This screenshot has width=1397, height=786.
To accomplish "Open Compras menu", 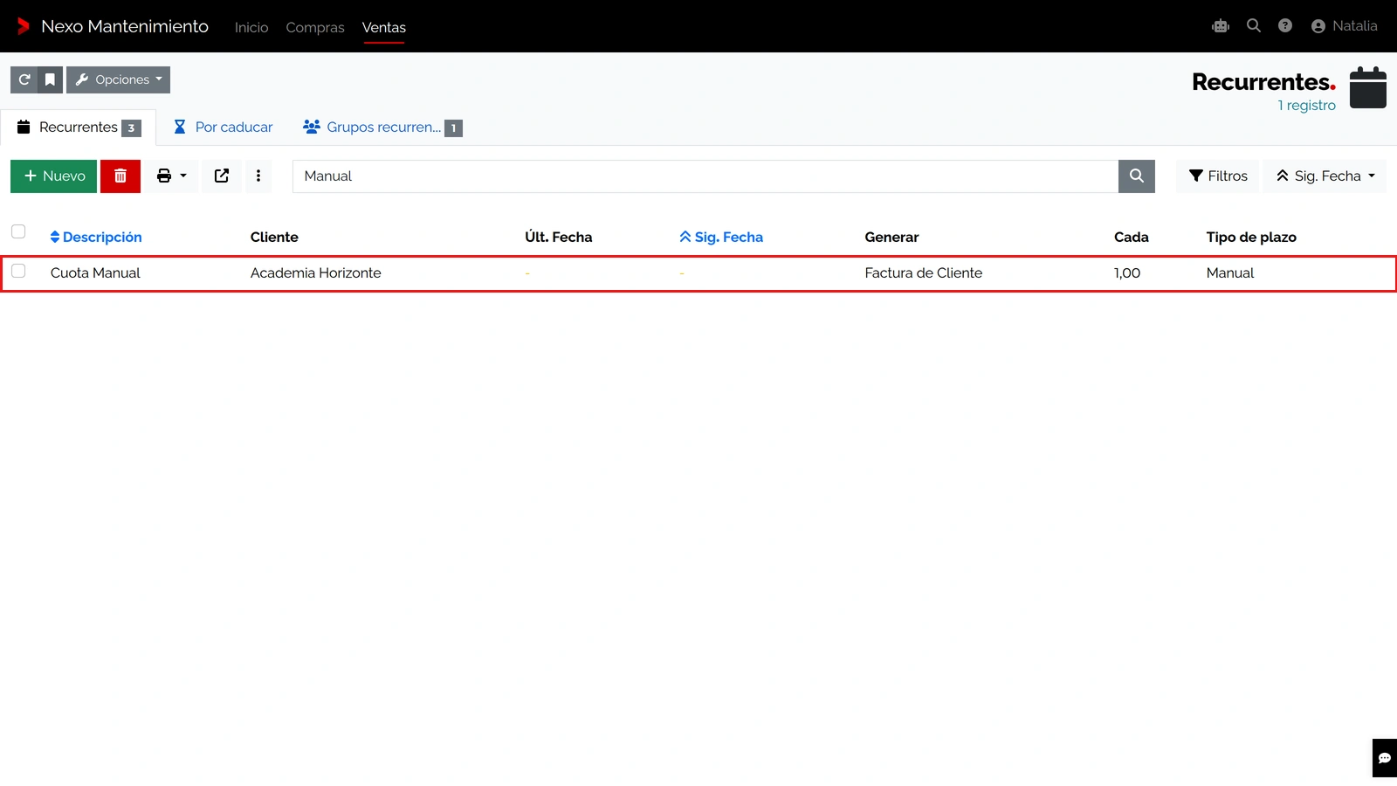I will coord(315,27).
